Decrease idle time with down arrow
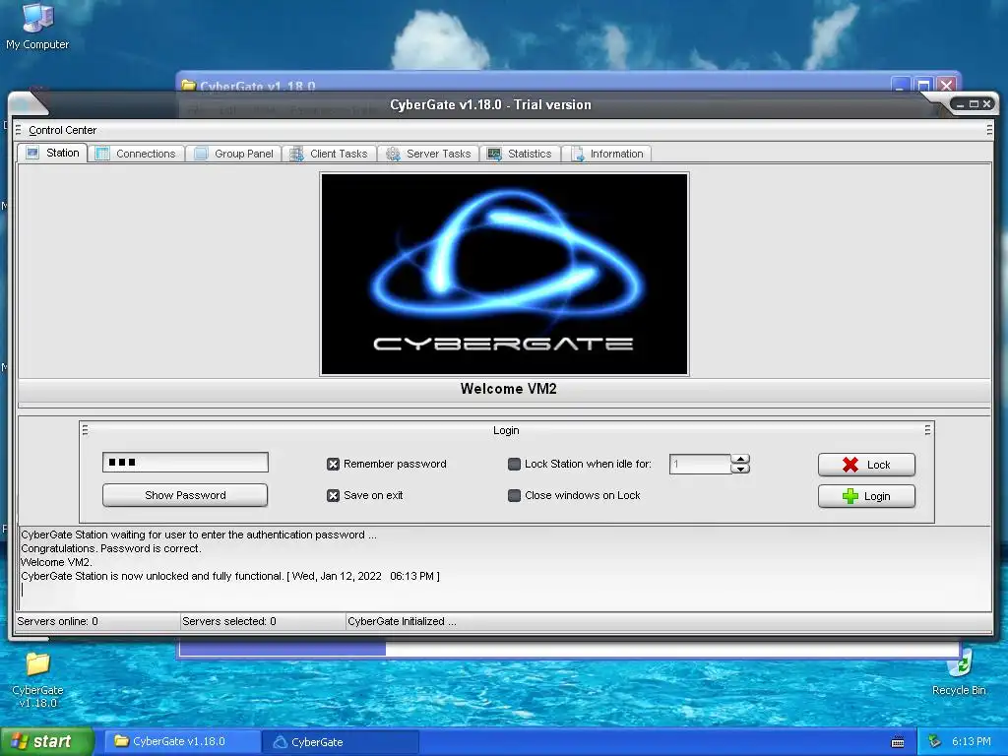The image size is (1008, 756). pyautogui.click(x=740, y=469)
